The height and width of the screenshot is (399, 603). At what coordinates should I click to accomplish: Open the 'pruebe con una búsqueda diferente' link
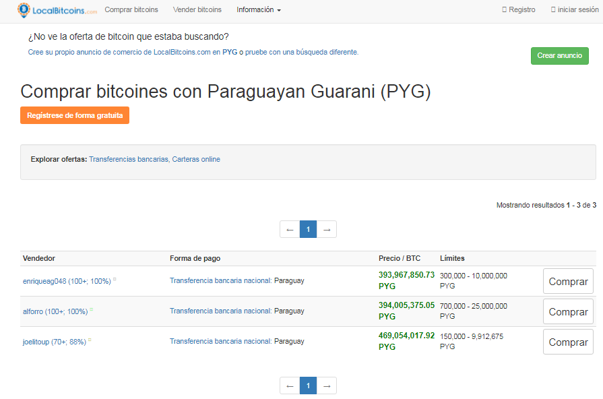302,52
